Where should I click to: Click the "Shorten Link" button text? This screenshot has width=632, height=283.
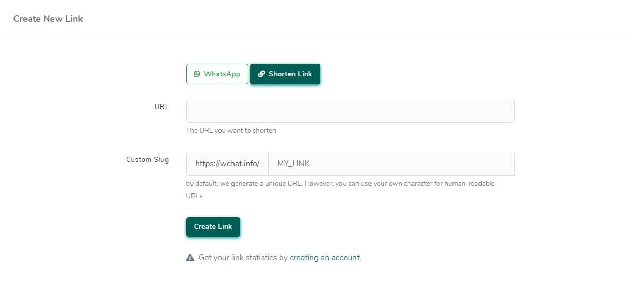click(291, 74)
